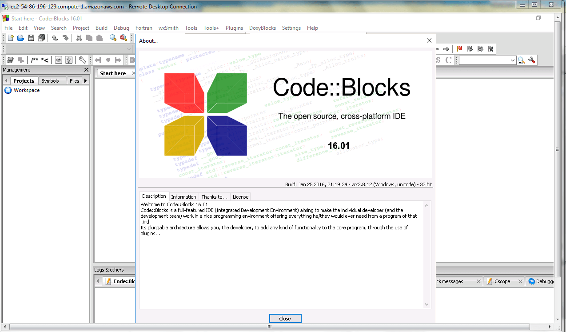Click the Open file folder icon
This screenshot has width=566, height=332.
tap(20, 38)
